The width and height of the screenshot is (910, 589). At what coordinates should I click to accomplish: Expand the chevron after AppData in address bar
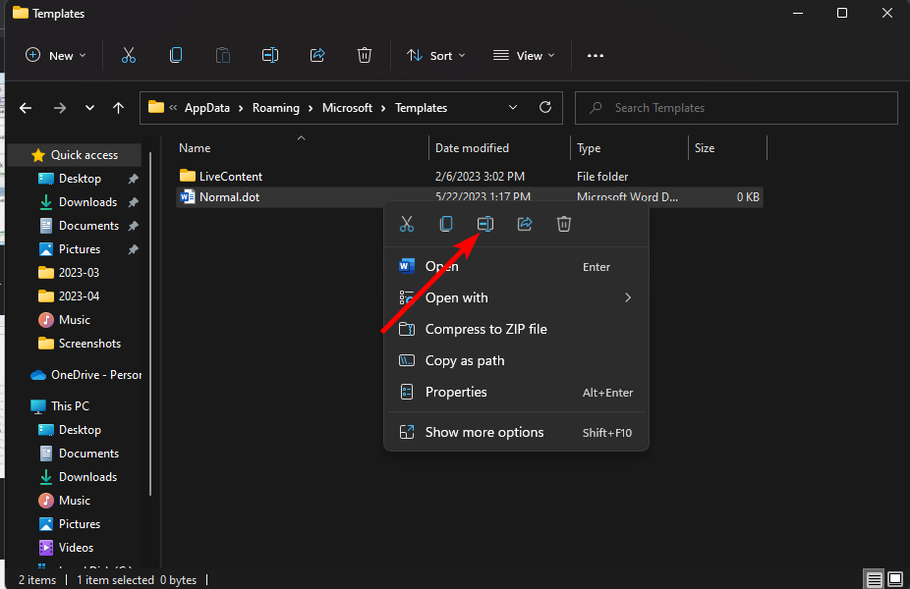(x=241, y=108)
